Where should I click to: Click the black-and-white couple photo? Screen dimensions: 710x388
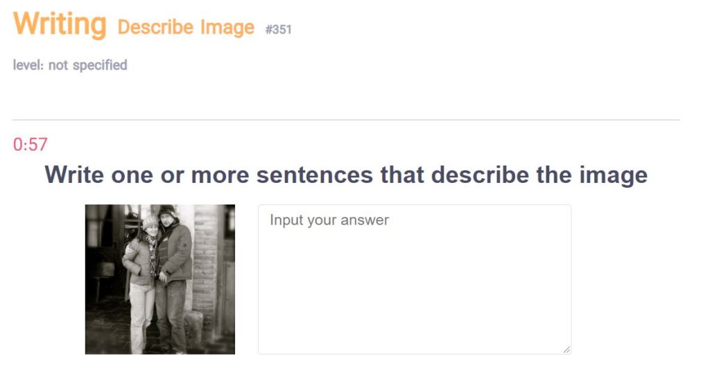point(160,279)
